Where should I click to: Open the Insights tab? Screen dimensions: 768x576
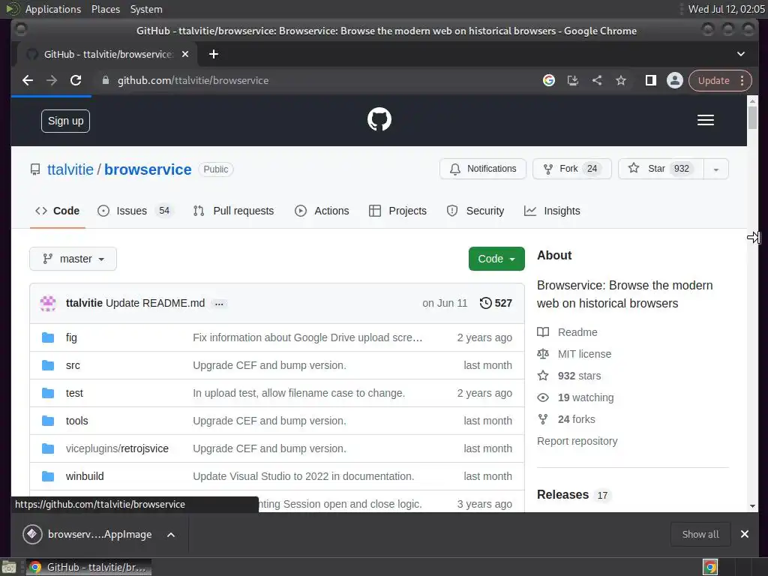tap(552, 211)
